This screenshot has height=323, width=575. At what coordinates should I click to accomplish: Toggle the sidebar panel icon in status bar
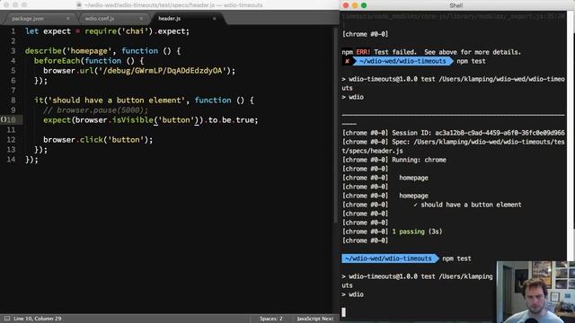pos(7,319)
